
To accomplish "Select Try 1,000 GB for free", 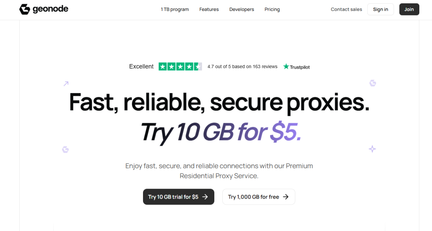I will click(259, 196).
